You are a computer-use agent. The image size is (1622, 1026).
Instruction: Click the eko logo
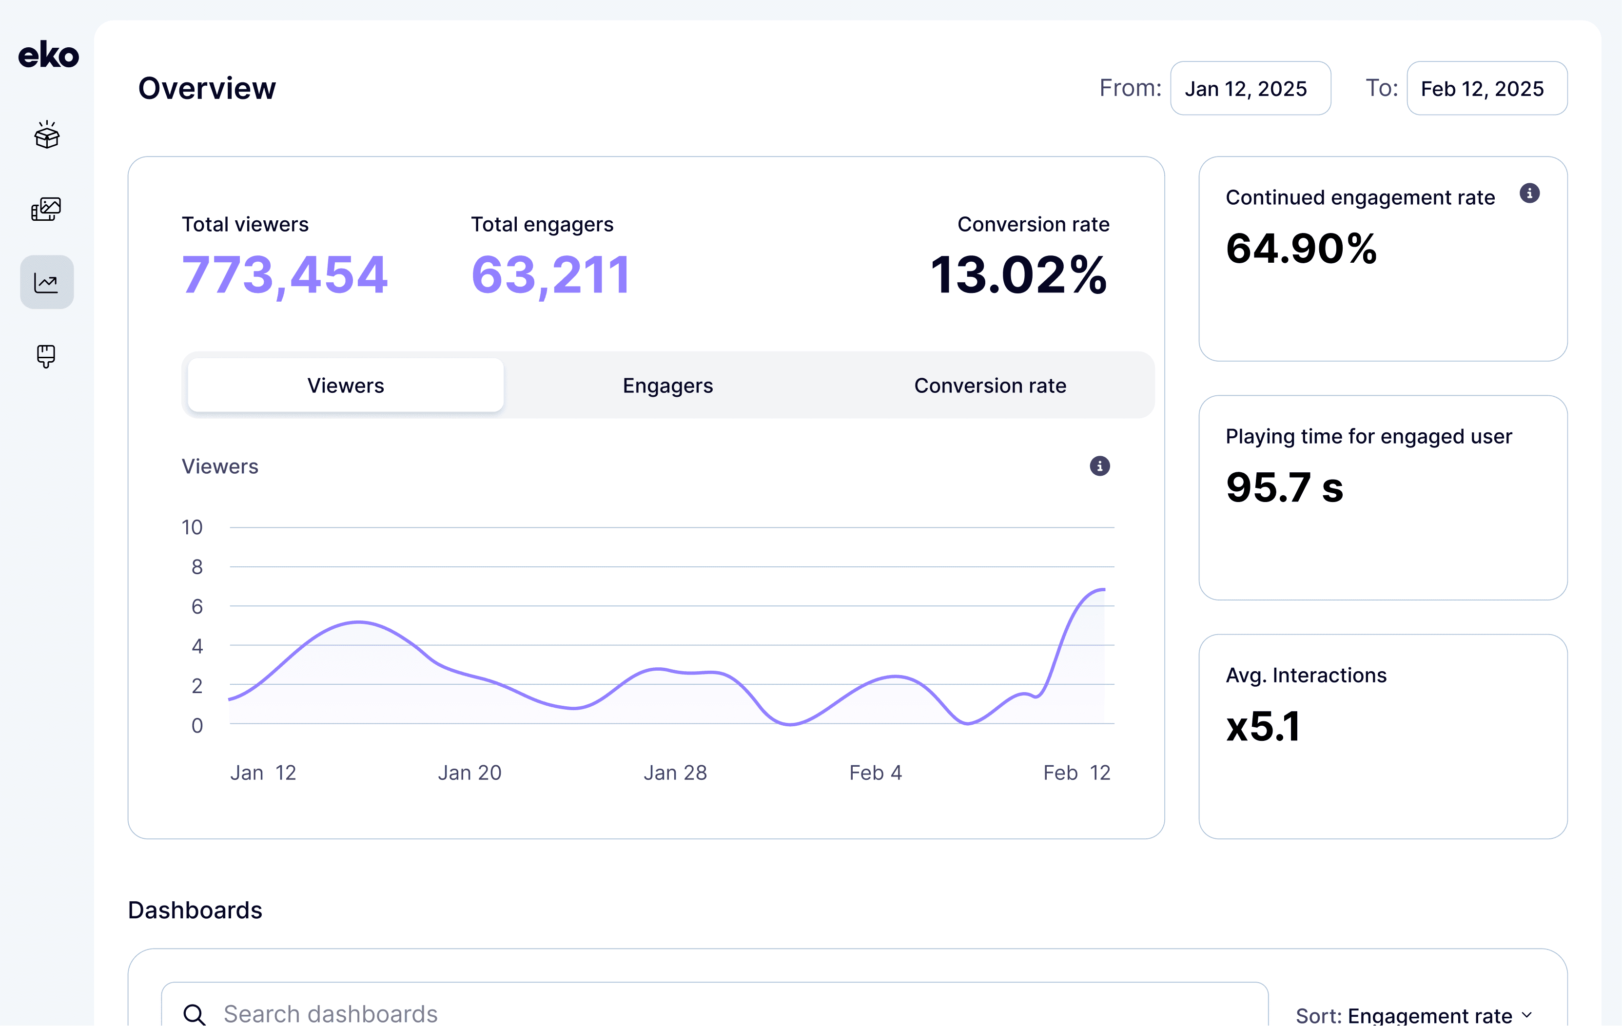(48, 55)
